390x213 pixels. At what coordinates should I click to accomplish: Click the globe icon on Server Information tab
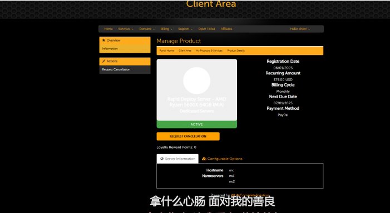pyautogui.click(x=162, y=159)
